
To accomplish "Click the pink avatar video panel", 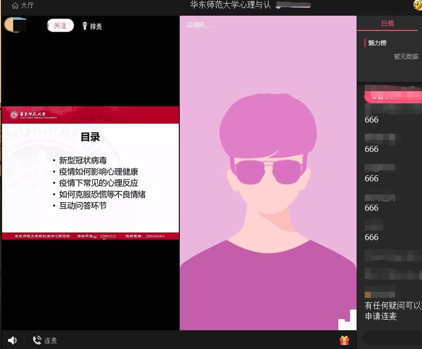I will [x=268, y=174].
